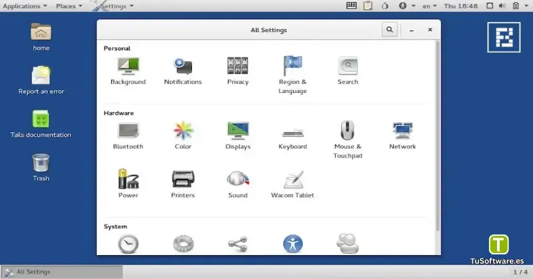Click the volume speaker icon in top bar
The image size is (533, 279).
(502, 6)
